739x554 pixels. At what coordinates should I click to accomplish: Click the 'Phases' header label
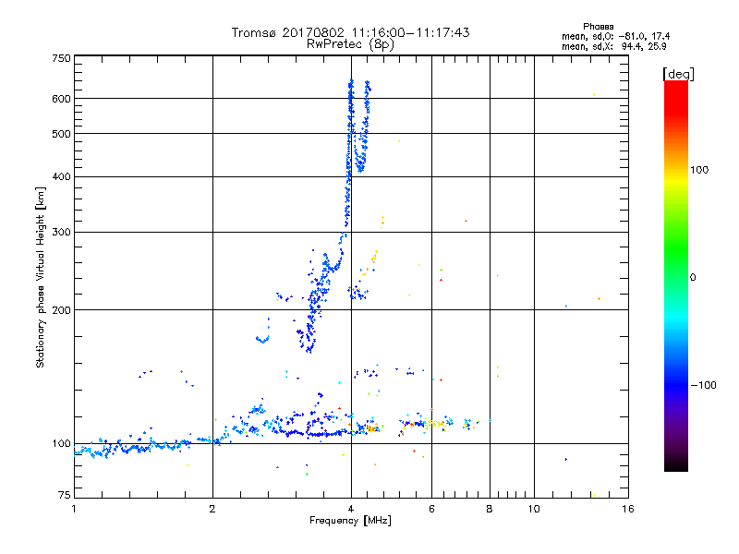[x=598, y=27]
